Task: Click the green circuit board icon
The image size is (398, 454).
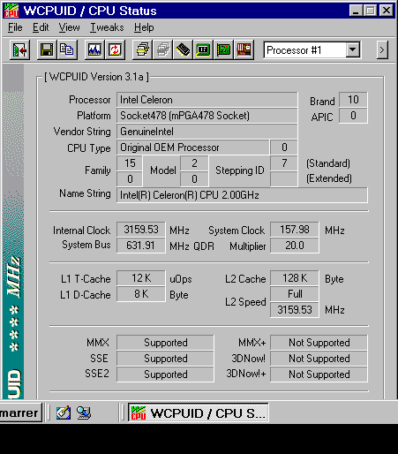Action: point(223,50)
